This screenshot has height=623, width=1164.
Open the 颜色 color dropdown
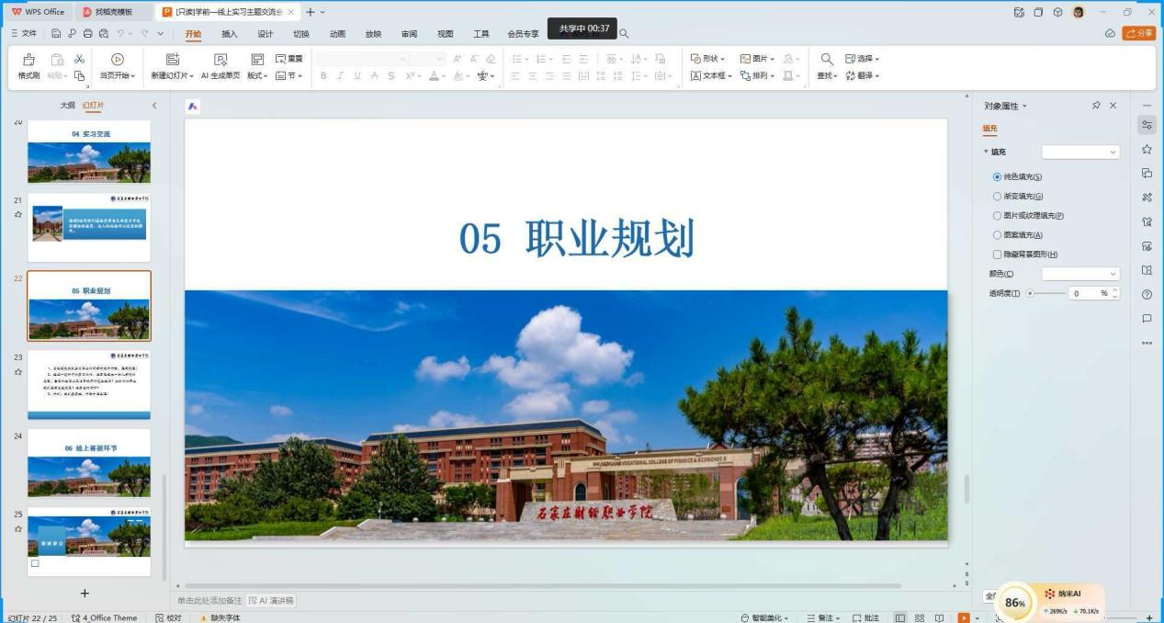click(1080, 274)
